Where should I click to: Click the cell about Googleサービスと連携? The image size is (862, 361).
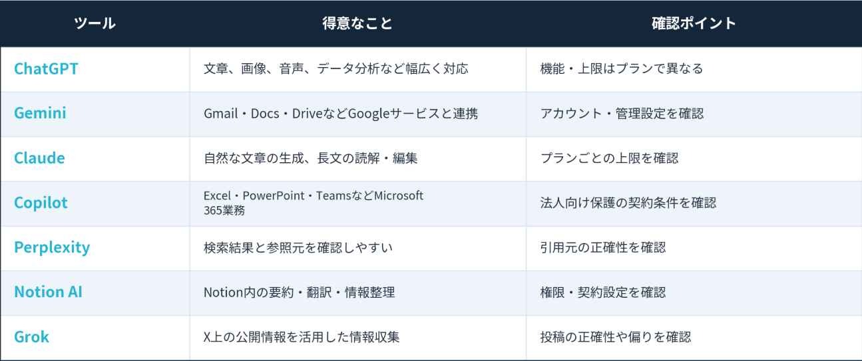point(357,114)
